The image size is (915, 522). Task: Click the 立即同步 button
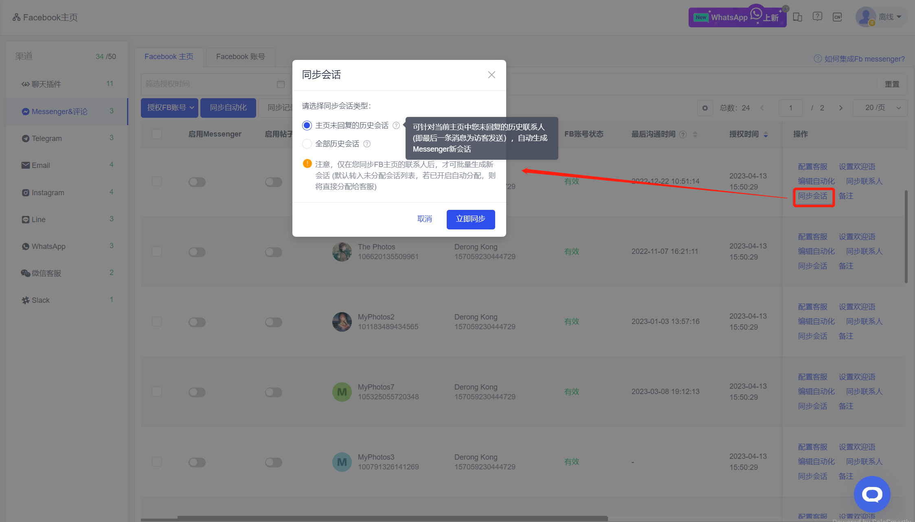coord(471,219)
